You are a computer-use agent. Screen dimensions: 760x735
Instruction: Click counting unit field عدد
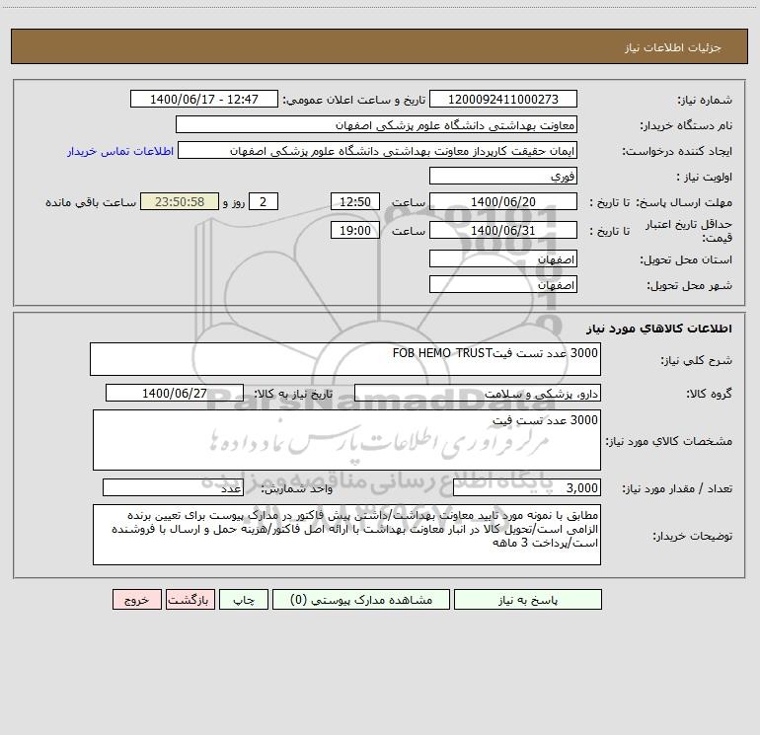click(173, 488)
